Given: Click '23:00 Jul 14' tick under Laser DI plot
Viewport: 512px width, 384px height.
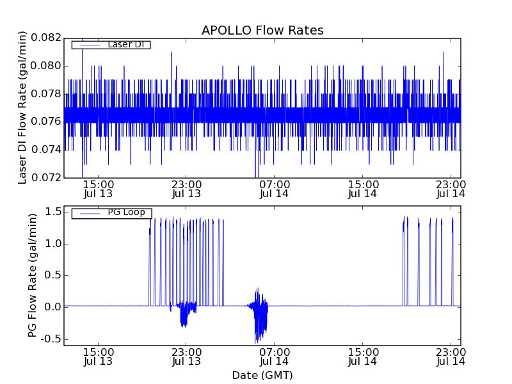Looking at the screenshot, I should [x=451, y=189].
